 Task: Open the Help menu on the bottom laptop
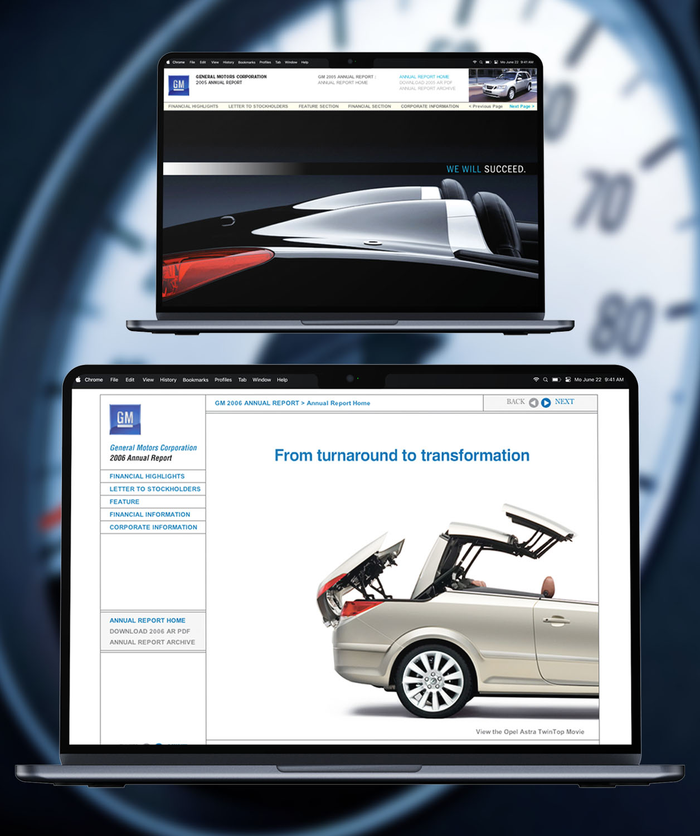[x=282, y=380]
